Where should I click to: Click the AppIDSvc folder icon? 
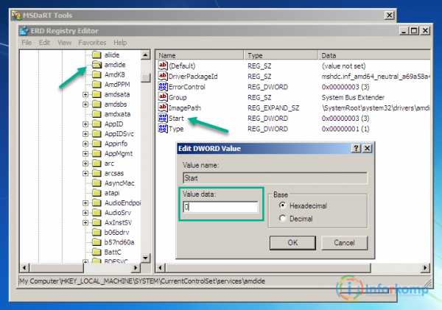[97, 133]
